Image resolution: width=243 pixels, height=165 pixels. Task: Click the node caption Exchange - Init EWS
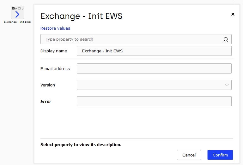[17, 22]
